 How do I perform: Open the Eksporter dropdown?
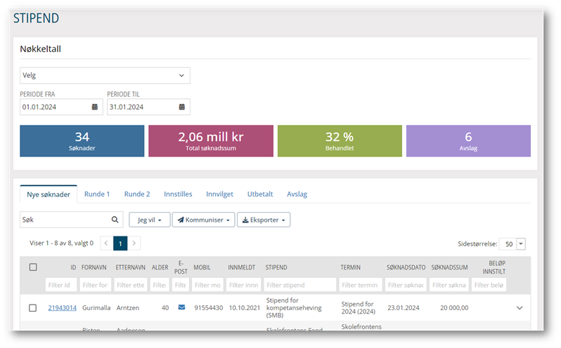point(264,220)
